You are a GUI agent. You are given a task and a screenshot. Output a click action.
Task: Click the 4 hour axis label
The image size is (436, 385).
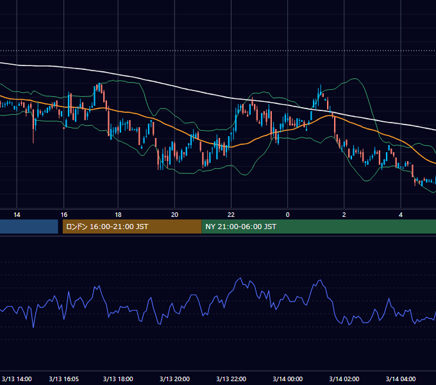pos(401,215)
